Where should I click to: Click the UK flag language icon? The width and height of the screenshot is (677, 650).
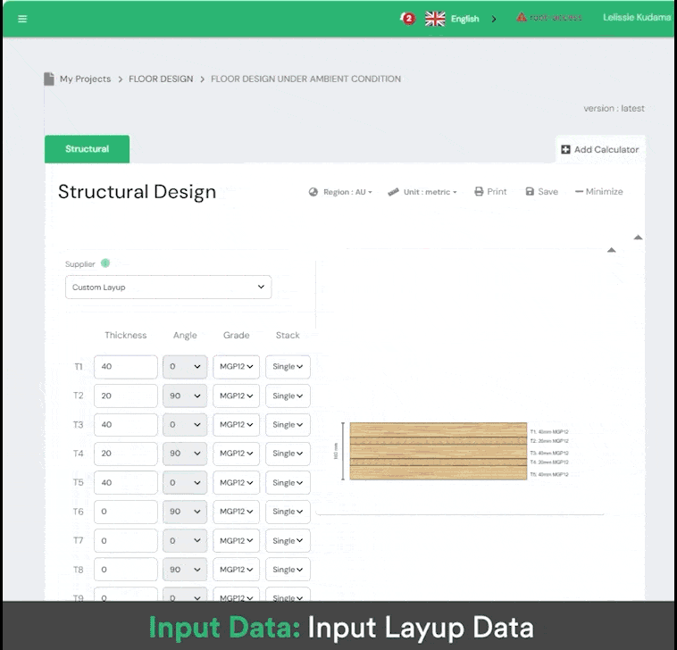[x=435, y=19]
